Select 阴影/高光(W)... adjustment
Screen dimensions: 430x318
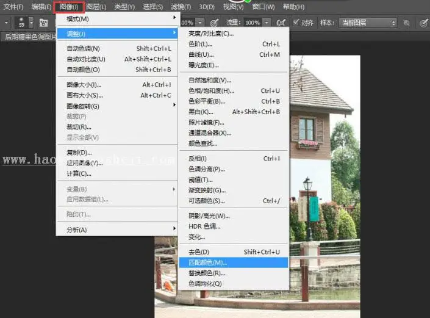coord(234,216)
